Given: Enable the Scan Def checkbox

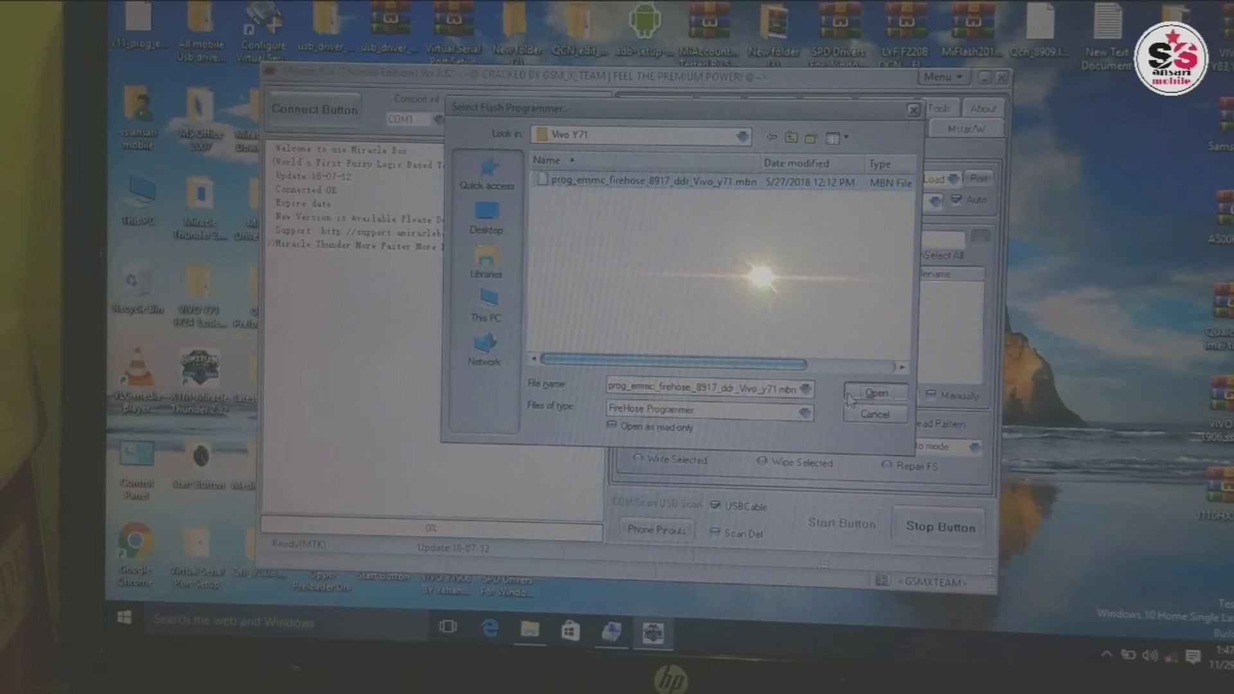Looking at the screenshot, I should 715,533.
